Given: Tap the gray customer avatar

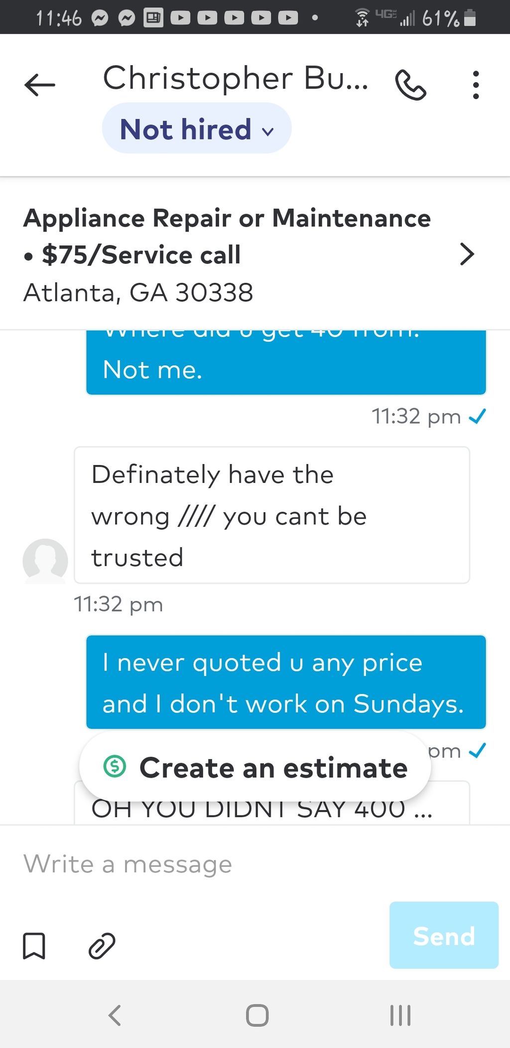Looking at the screenshot, I should click(45, 561).
